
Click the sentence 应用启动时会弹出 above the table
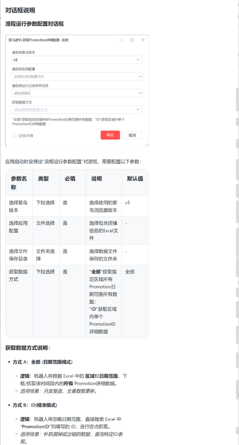click(73, 161)
